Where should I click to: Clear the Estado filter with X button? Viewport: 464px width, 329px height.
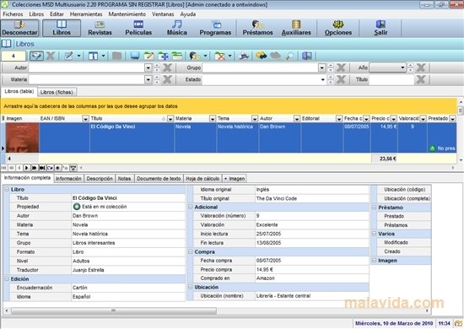pyautogui.click(x=341, y=79)
